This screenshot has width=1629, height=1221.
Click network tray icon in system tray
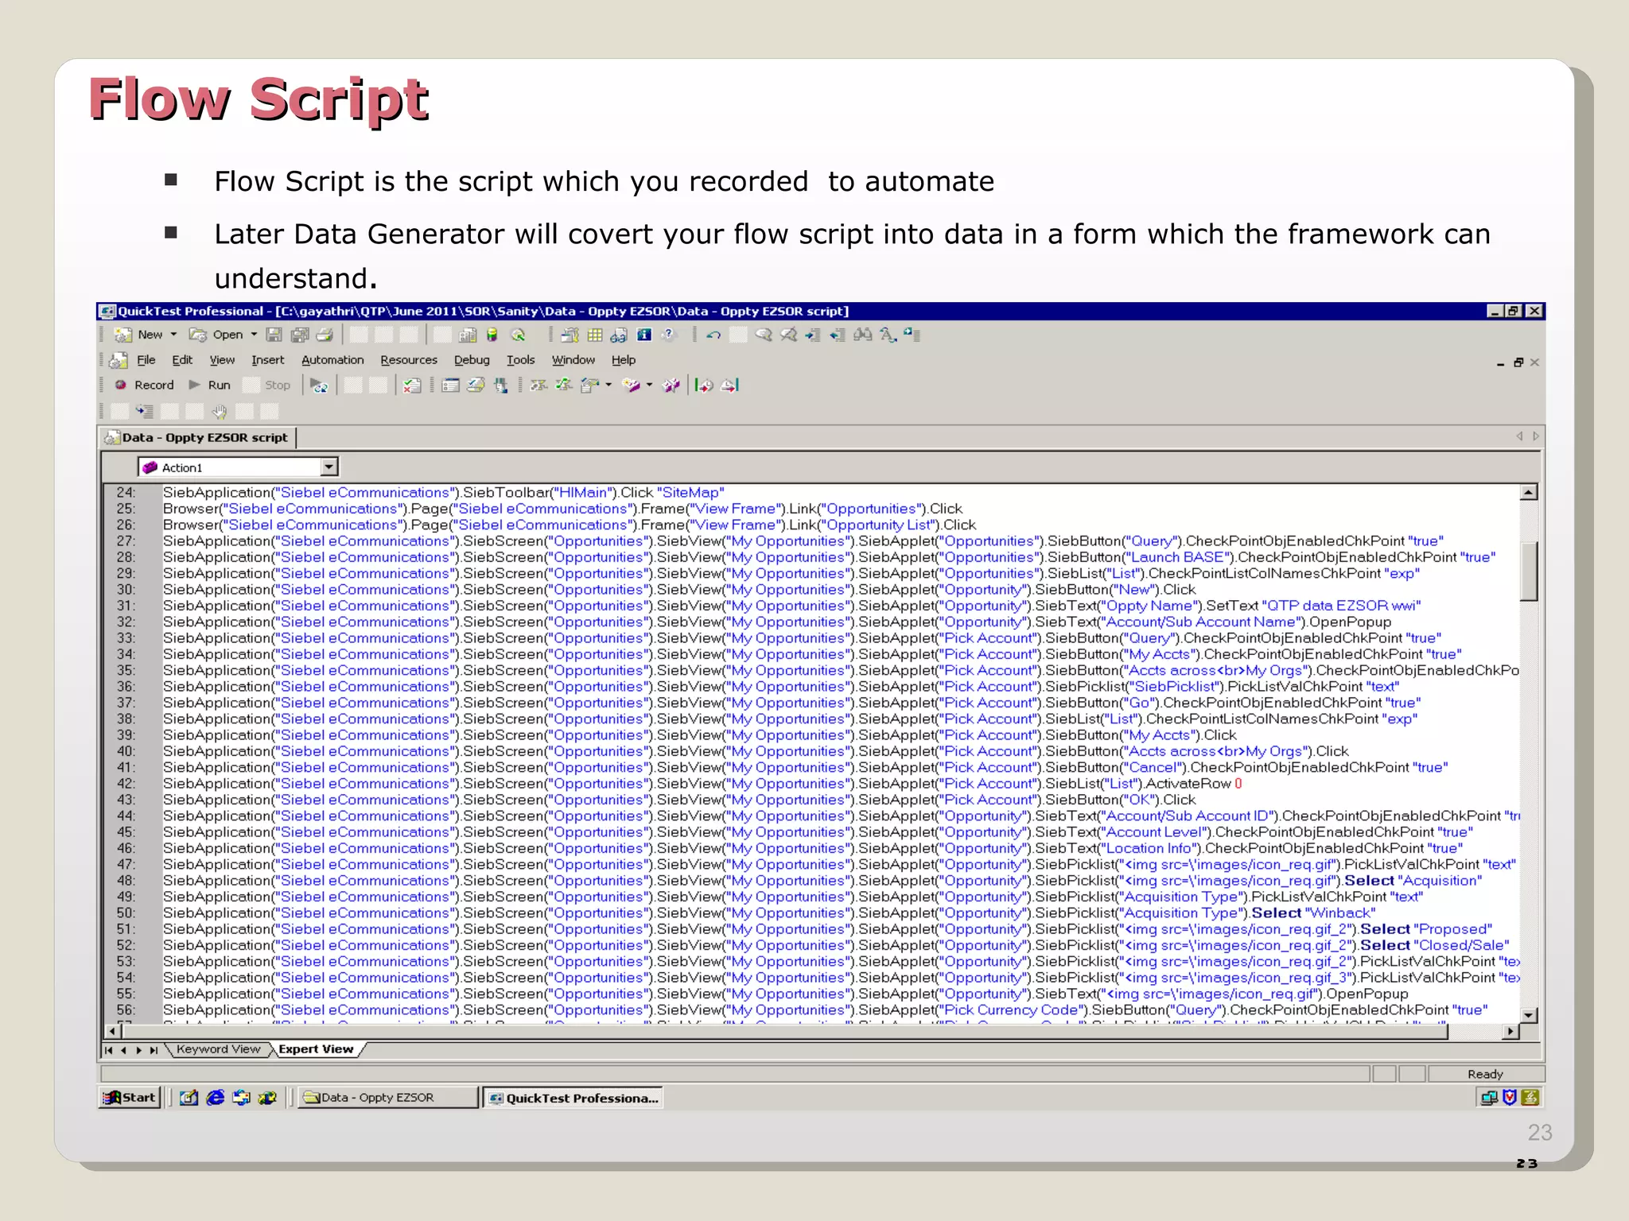[1489, 1098]
